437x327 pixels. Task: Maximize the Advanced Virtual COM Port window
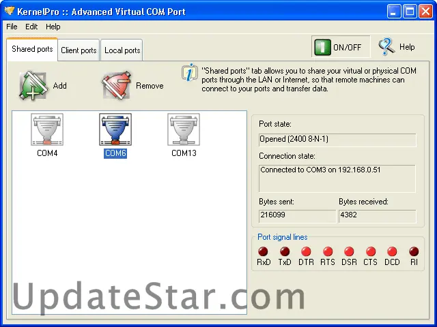click(410, 12)
